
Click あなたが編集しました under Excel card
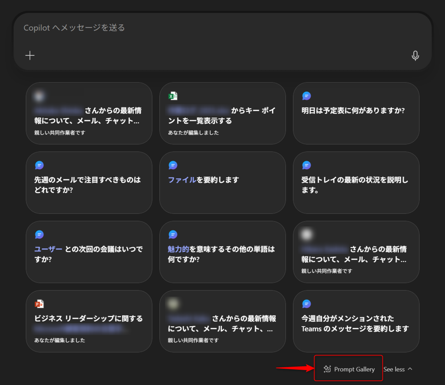(x=193, y=133)
